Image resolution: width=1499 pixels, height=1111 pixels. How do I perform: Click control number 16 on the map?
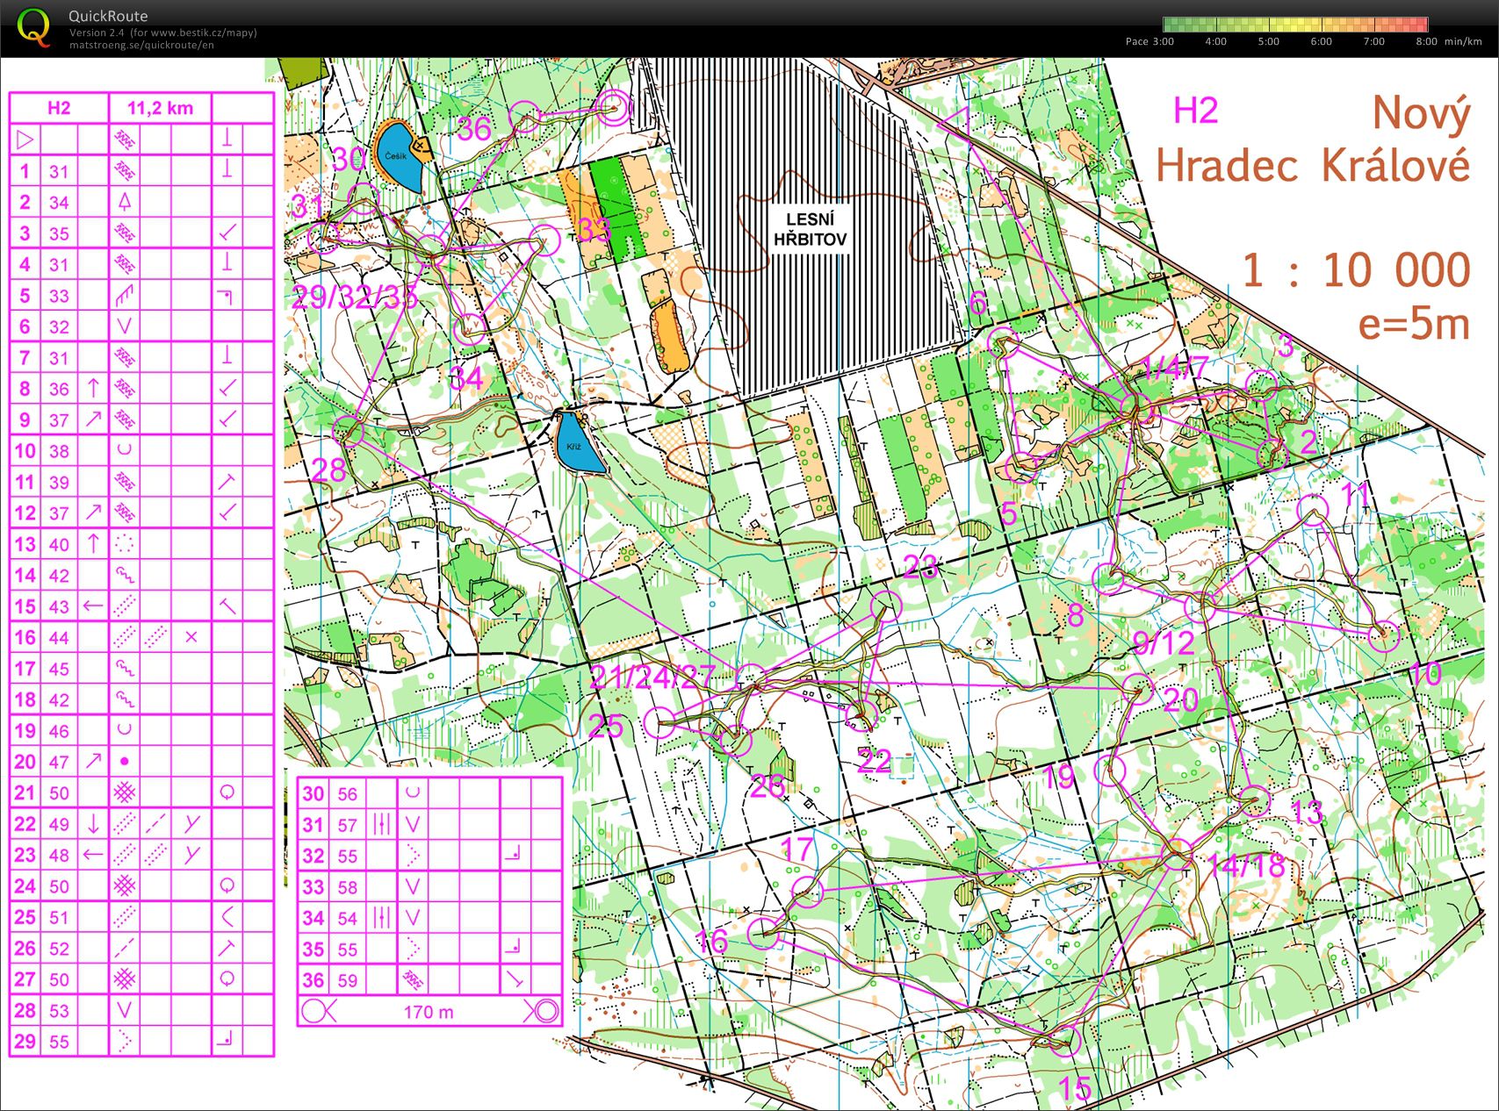click(712, 942)
